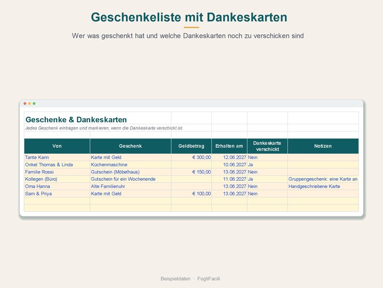383x288 pixels.
Task: Click the footer text 'Beispieldaten'
Action: pos(176,279)
